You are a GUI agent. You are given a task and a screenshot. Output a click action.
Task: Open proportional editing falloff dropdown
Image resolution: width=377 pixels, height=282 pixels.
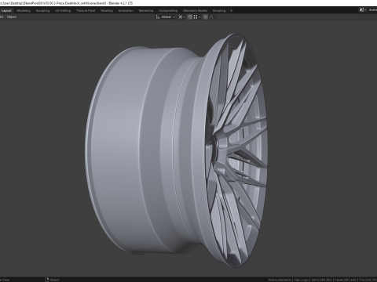(x=213, y=17)
